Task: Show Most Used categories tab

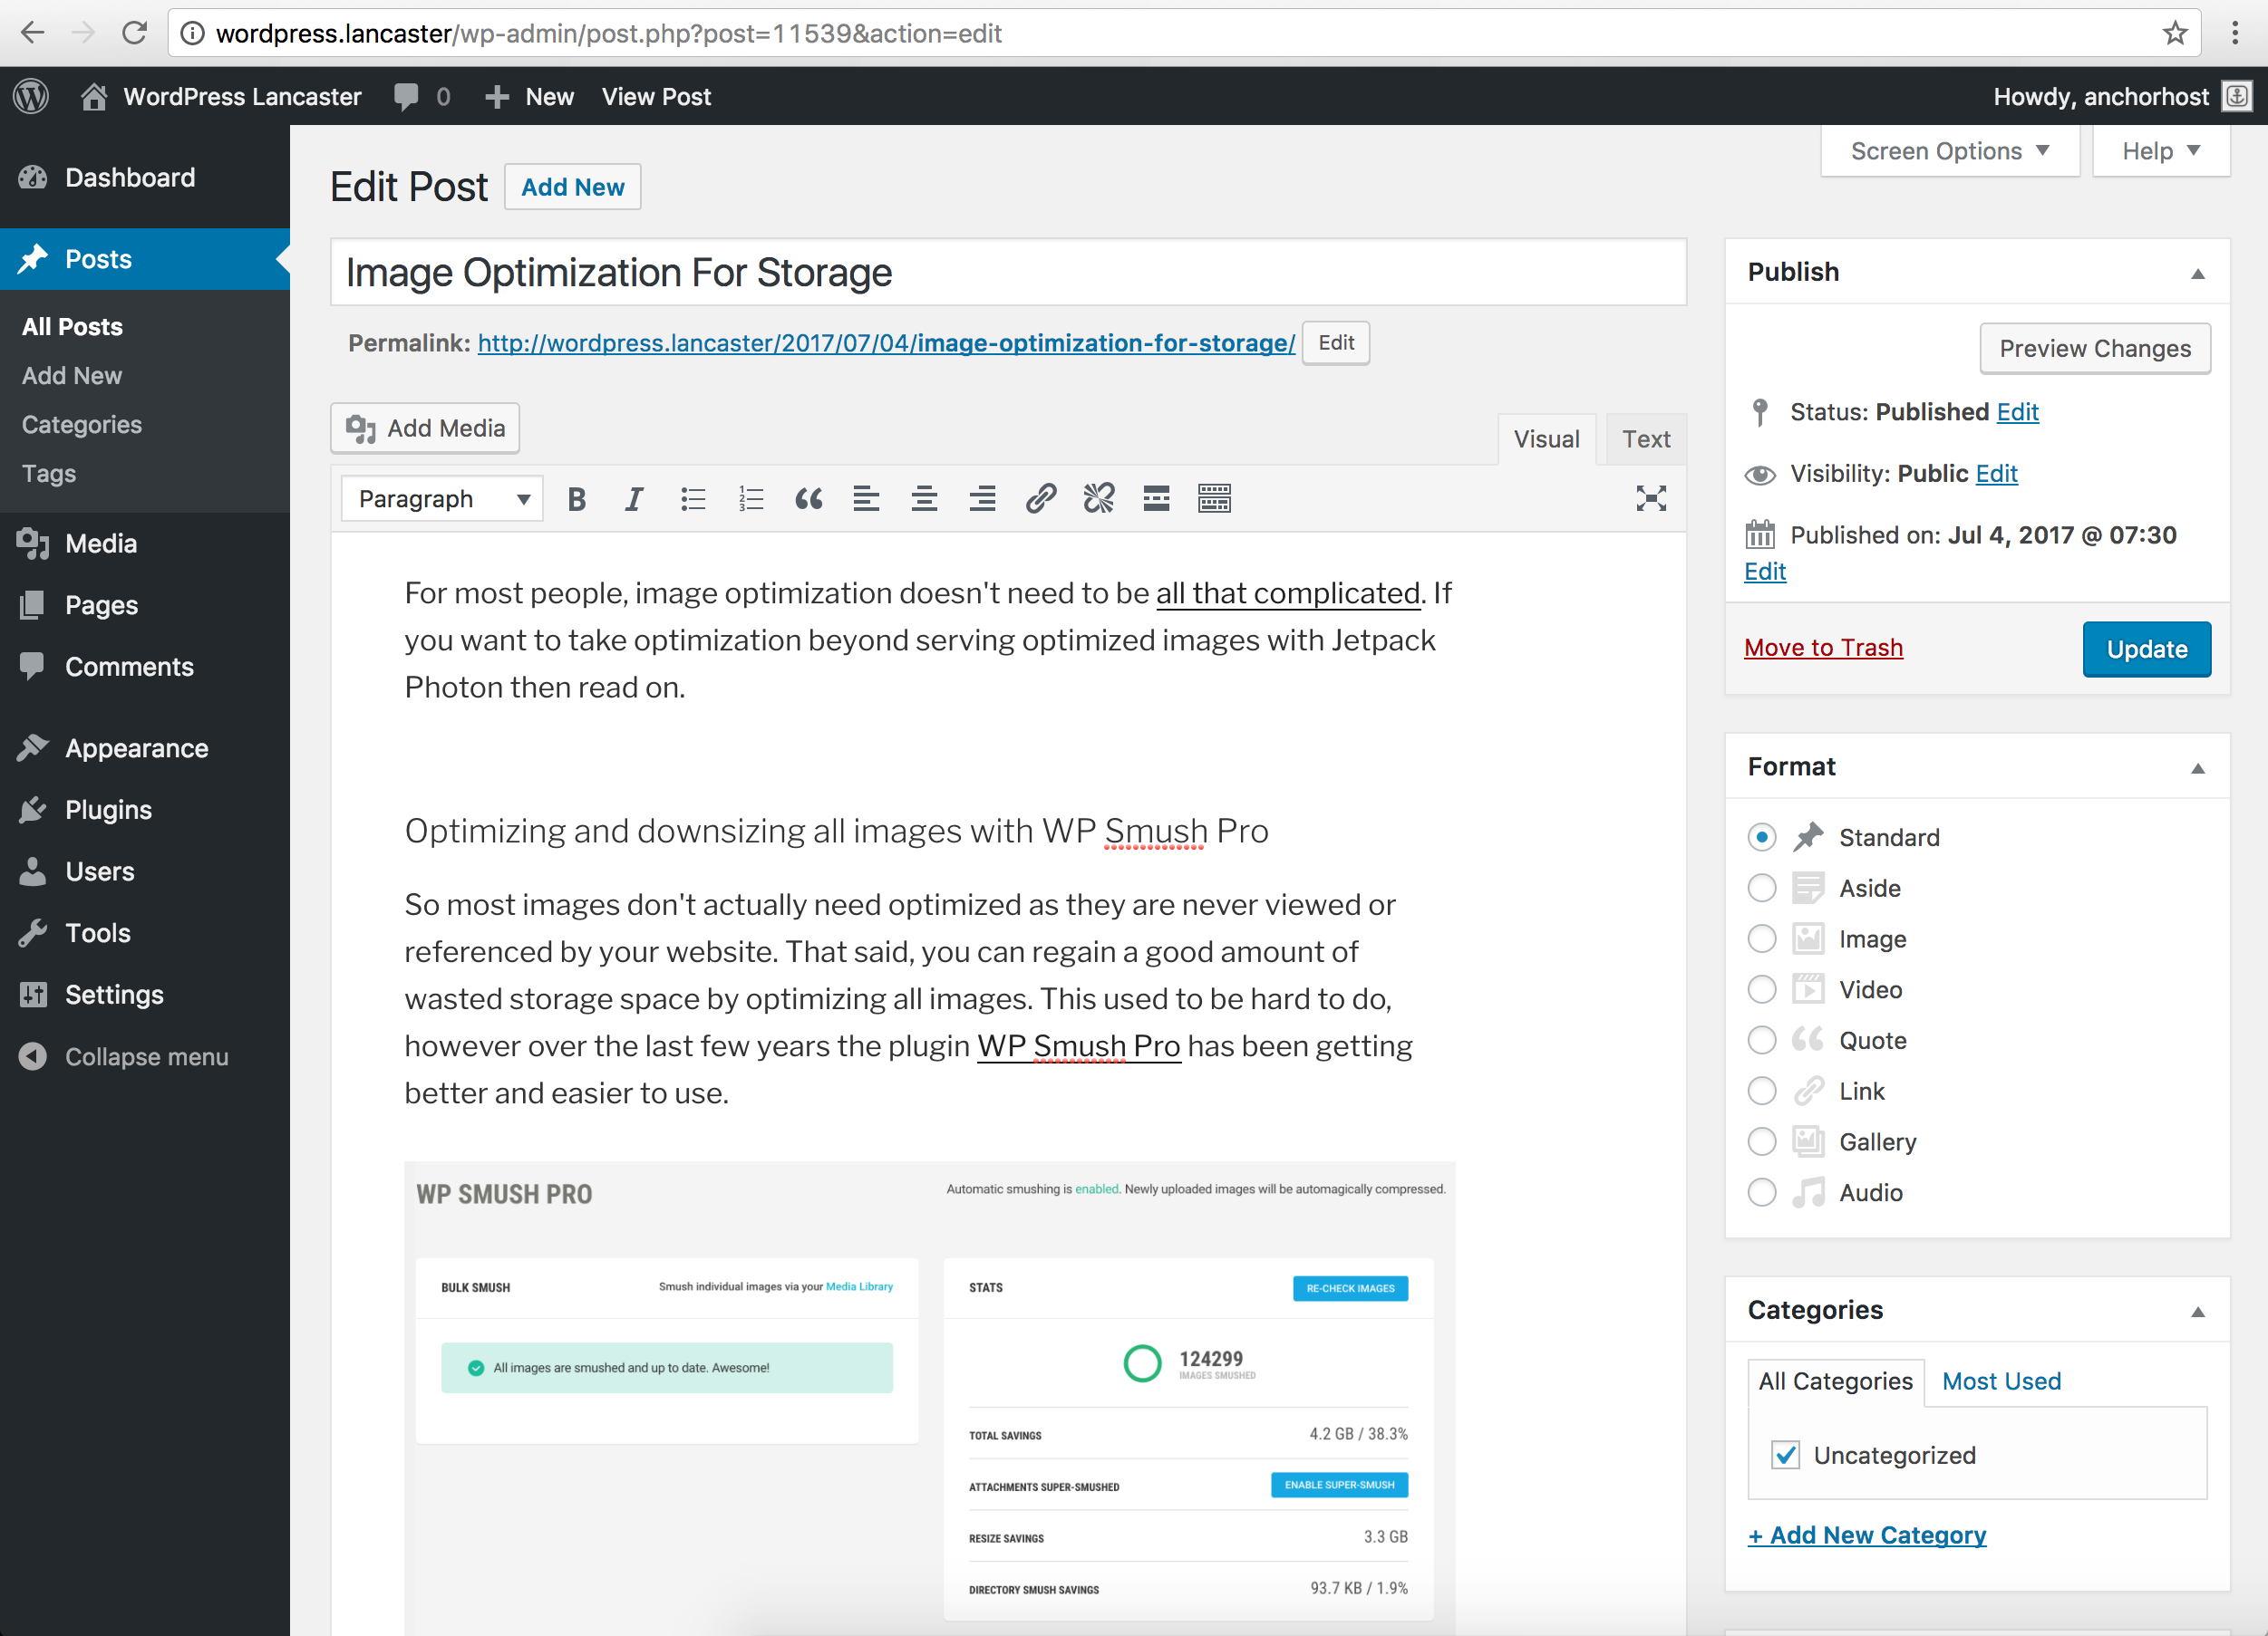Action: pos(2001,1382)
